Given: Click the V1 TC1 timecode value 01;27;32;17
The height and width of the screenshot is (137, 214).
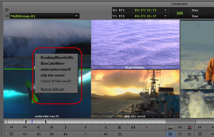Looking at the screenshot, I should click(145, 16).
